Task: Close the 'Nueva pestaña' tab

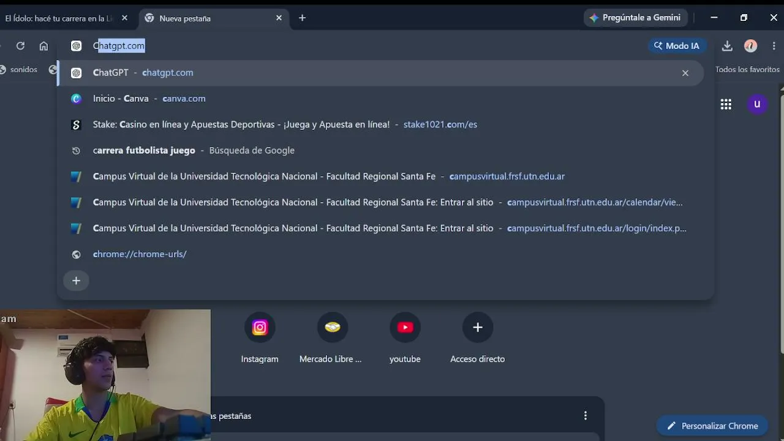Action: pos(279,18)
